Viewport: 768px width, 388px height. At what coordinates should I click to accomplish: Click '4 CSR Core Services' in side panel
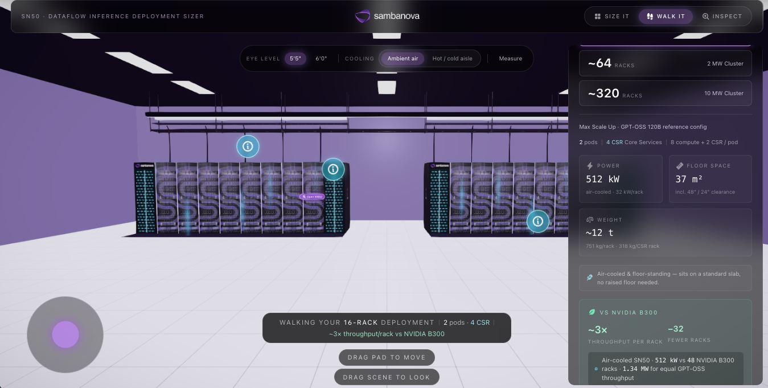tap(634, 142)
